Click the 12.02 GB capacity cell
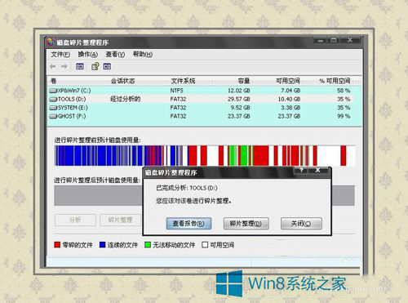This screenshot has width=408, height=303. [x=239, y=91]
